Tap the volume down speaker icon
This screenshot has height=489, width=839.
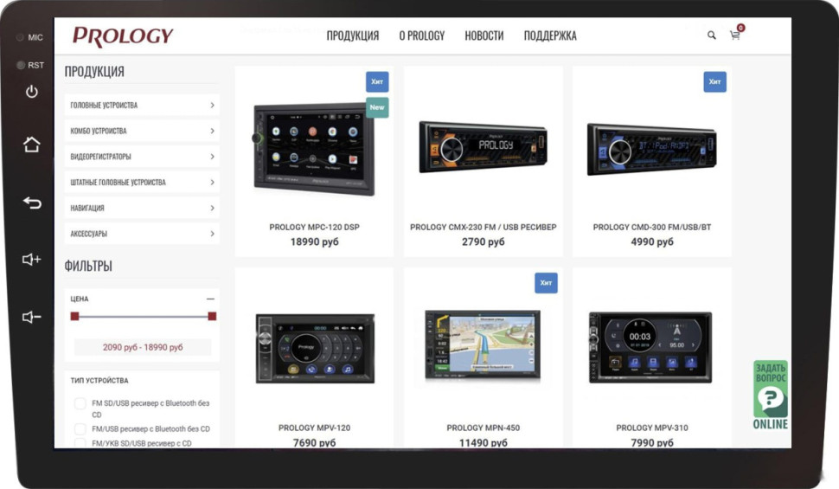pyautogui.click(x=32, y=317)
